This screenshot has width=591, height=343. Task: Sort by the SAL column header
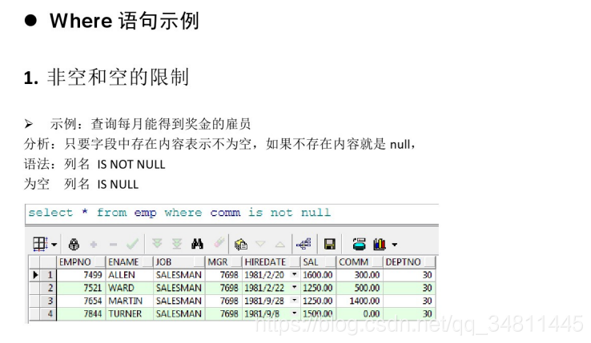point(318,262)
